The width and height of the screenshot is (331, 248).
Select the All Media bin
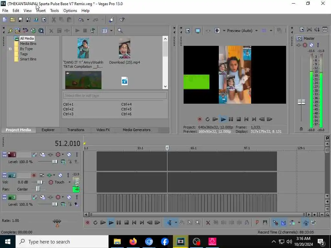[27, 38]
